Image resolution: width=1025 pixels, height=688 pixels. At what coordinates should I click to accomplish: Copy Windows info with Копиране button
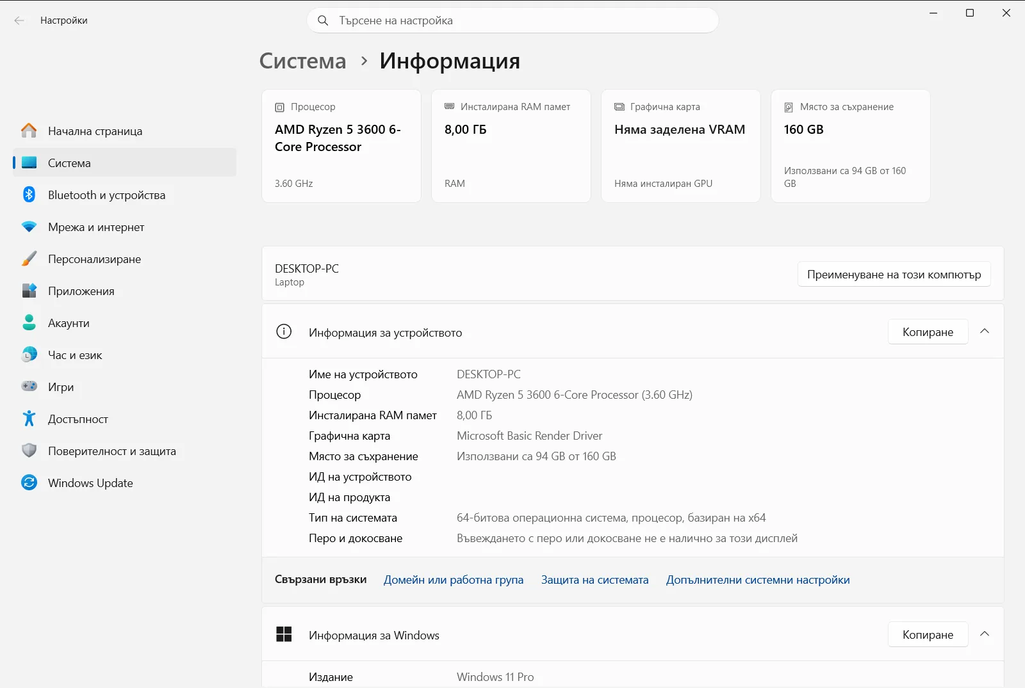pos(928,634)
